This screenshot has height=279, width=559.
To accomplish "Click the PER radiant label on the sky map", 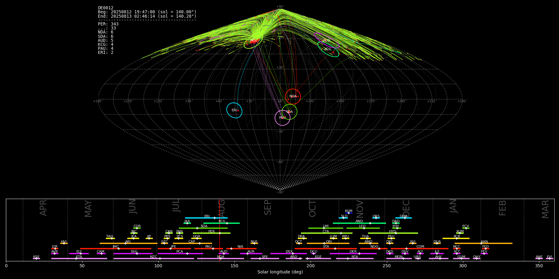I will coord(253,41).
